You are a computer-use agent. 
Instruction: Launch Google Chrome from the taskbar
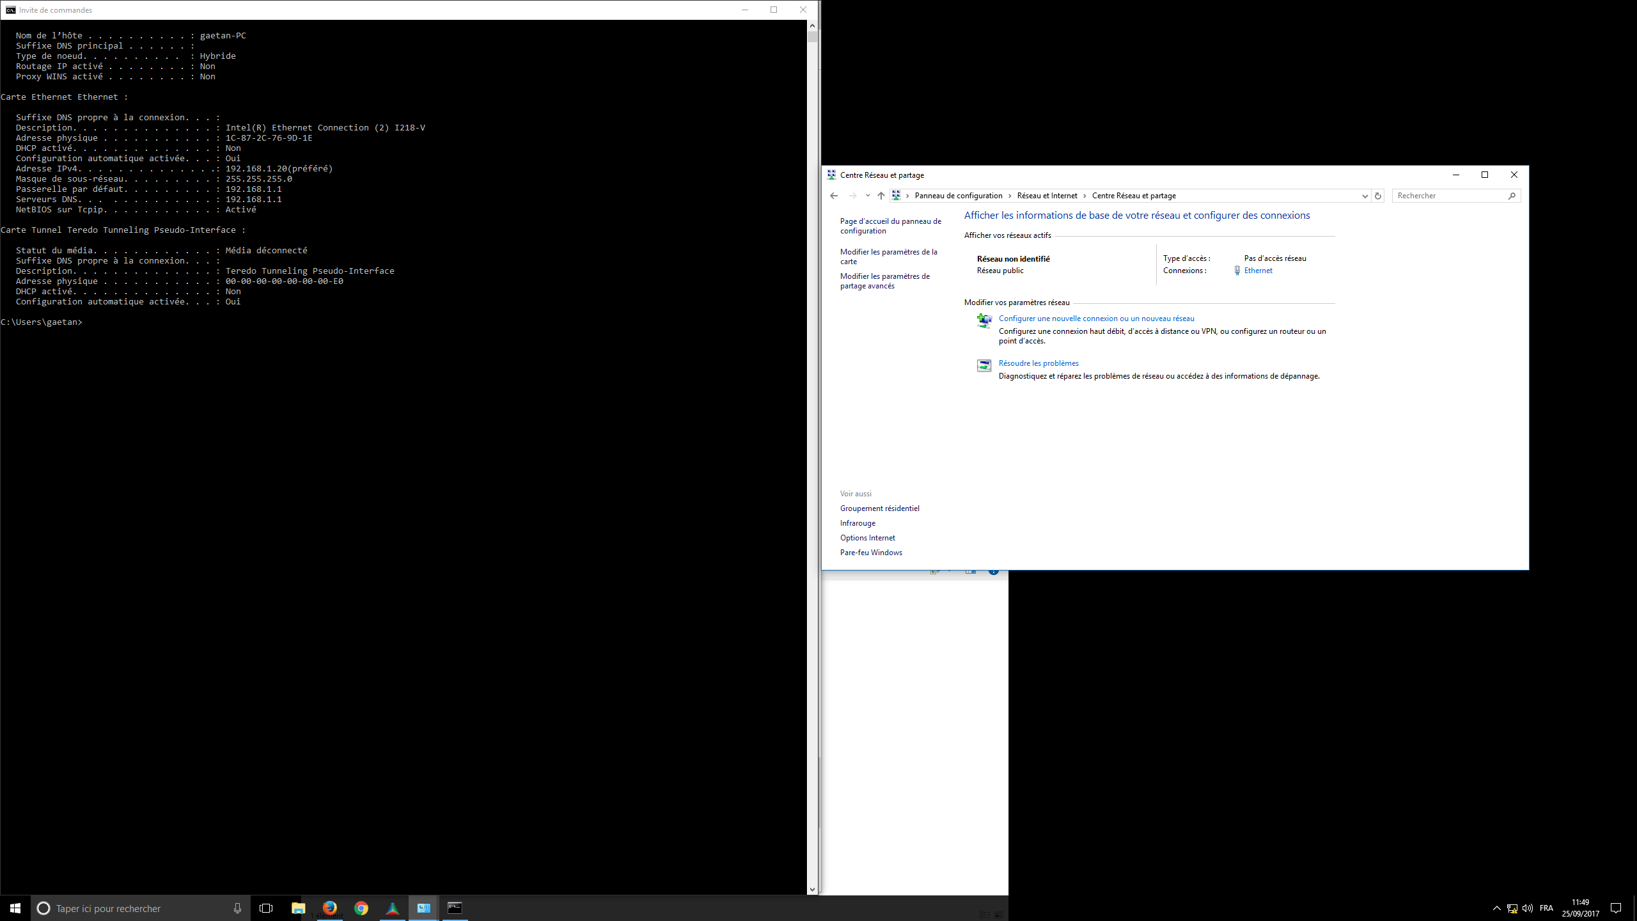(x=361, y=908)
